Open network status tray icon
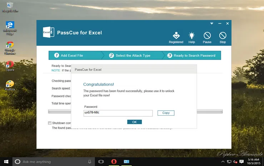264x166 pixels. [x=229, y=162]
